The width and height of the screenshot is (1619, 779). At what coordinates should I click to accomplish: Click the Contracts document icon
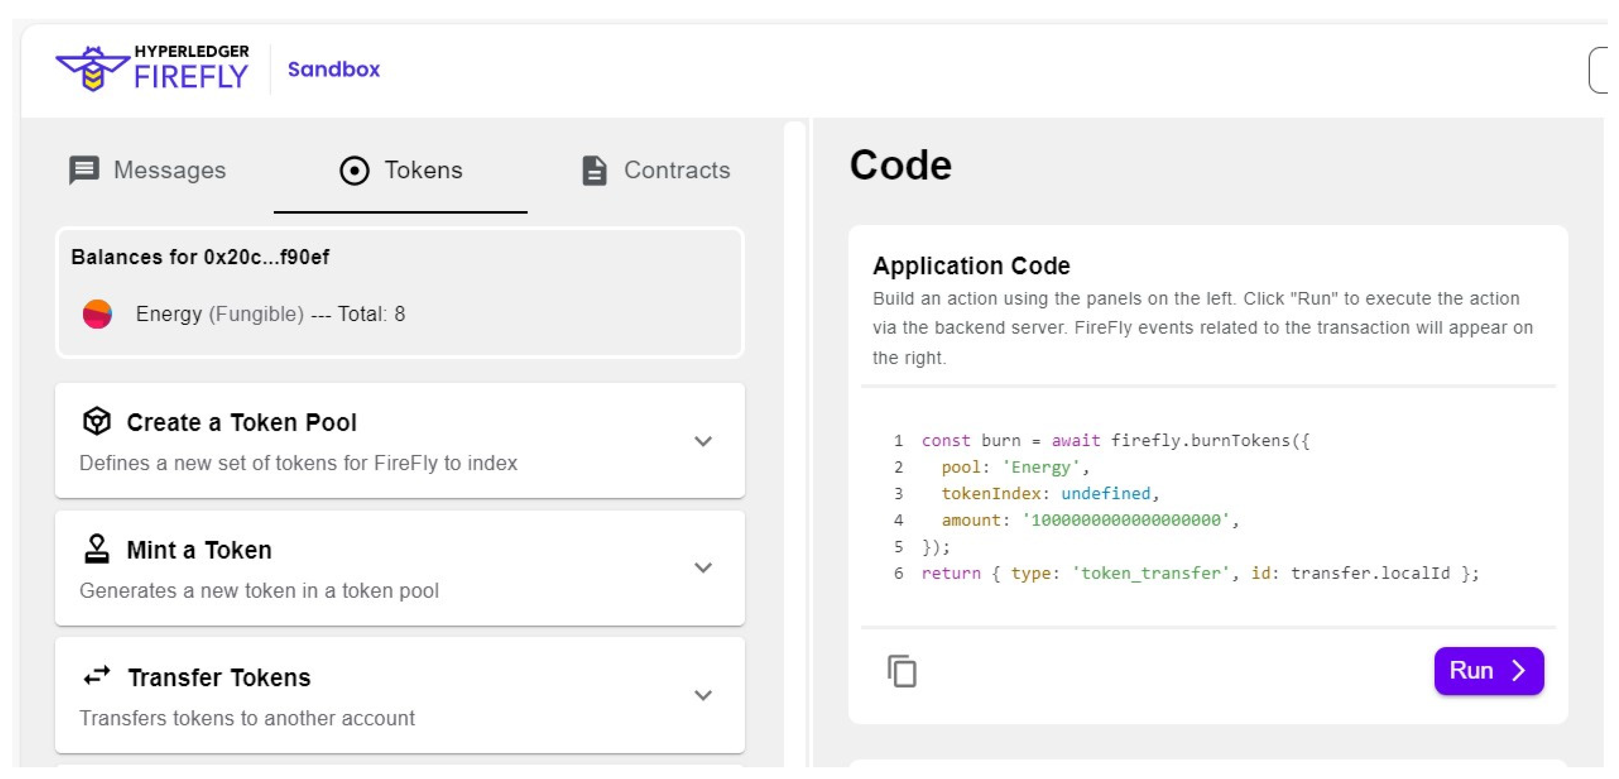(x=594, y=170)
